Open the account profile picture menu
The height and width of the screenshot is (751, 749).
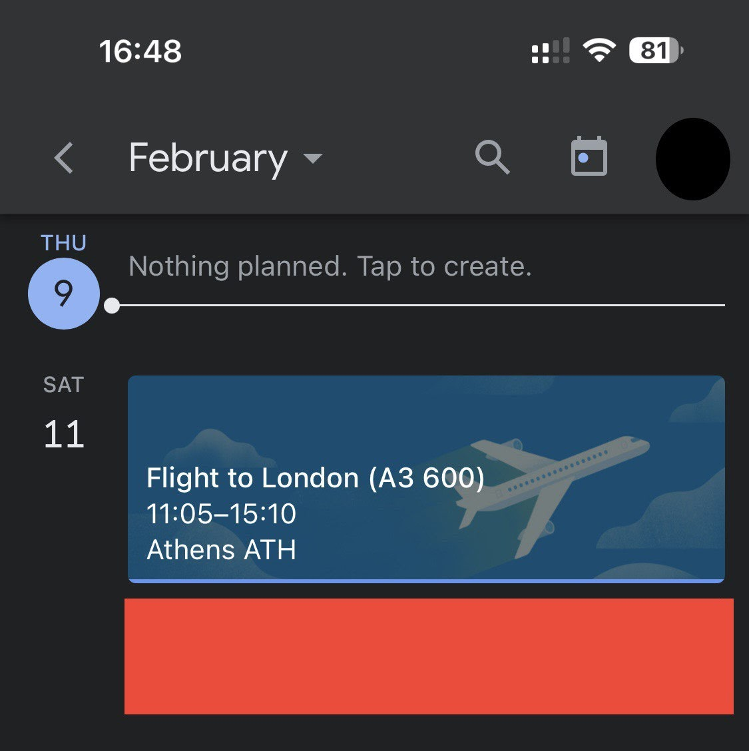coord(692,159)
